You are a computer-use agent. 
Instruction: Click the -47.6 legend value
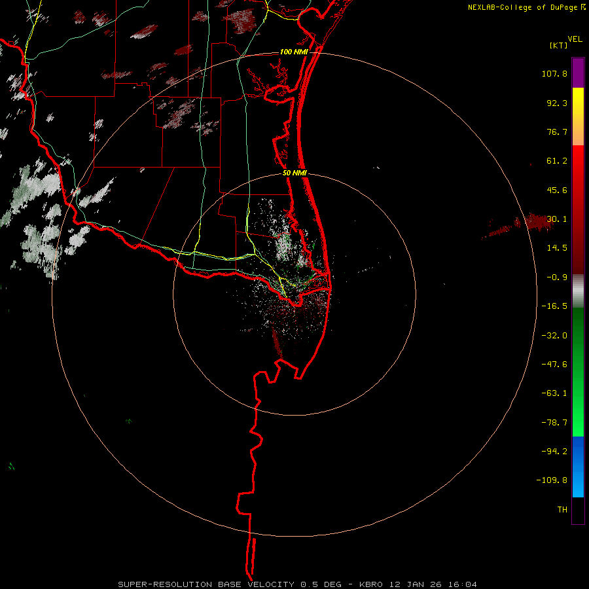[x=554, y=365]
